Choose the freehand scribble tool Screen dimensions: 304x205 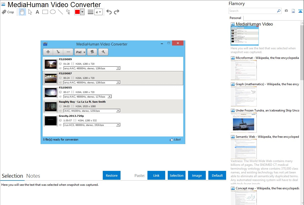(68, 12)
